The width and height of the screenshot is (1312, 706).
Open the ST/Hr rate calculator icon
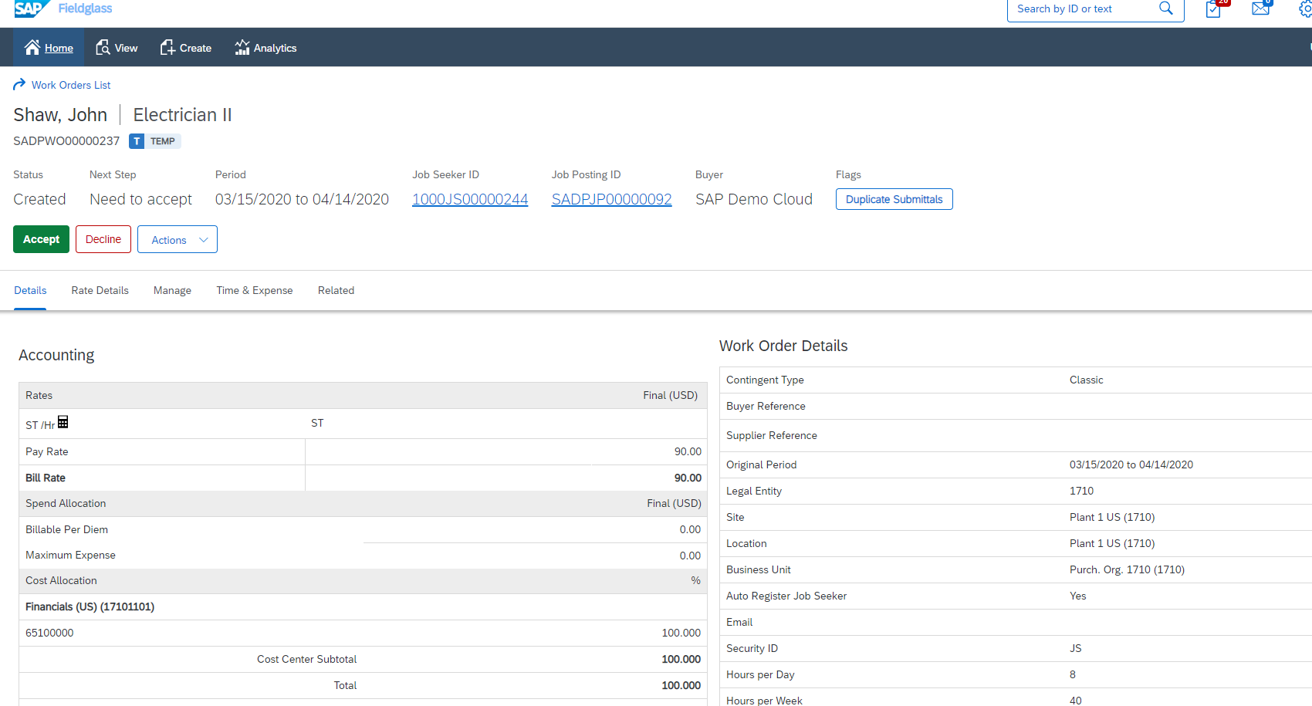pyautogui.click(x=63, y=422)
